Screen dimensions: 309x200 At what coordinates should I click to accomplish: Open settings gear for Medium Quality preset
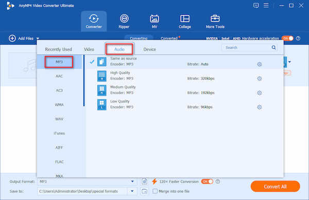pyautogui.click(x=260, y=93)
